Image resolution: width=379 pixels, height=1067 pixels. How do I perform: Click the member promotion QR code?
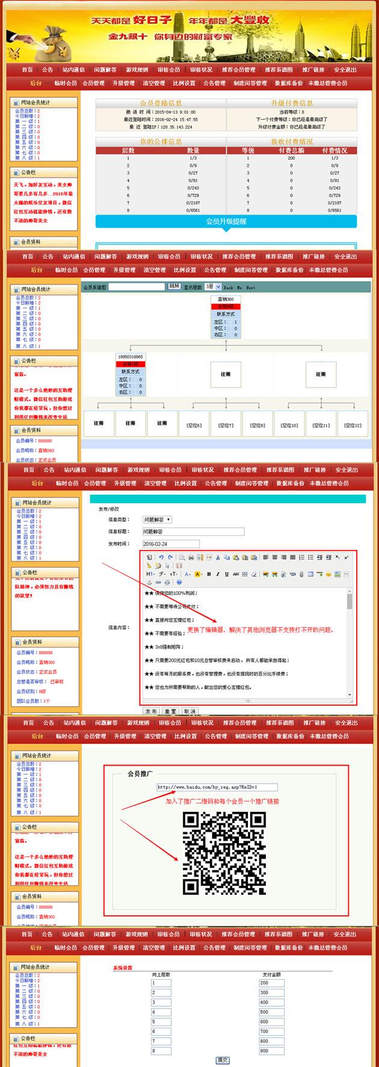pyautogui.click(x=224, y=853)
